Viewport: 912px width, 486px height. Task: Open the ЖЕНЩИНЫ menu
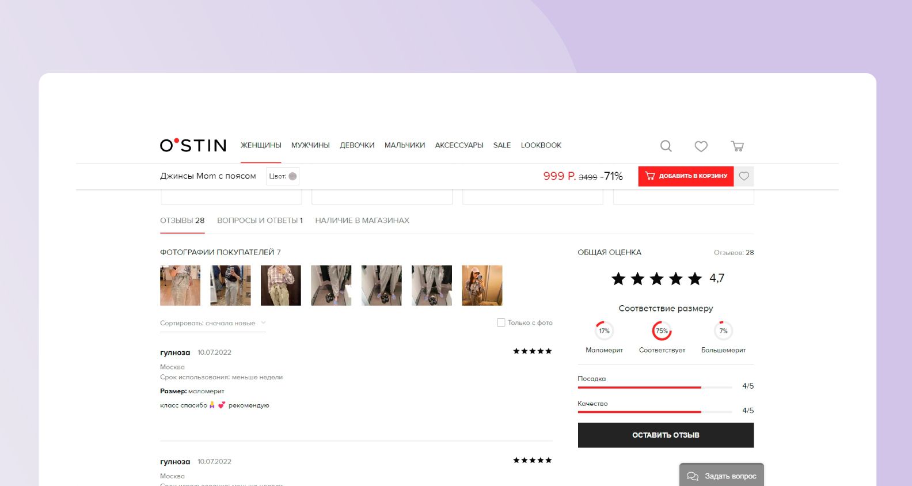click(x=261, y=145)
